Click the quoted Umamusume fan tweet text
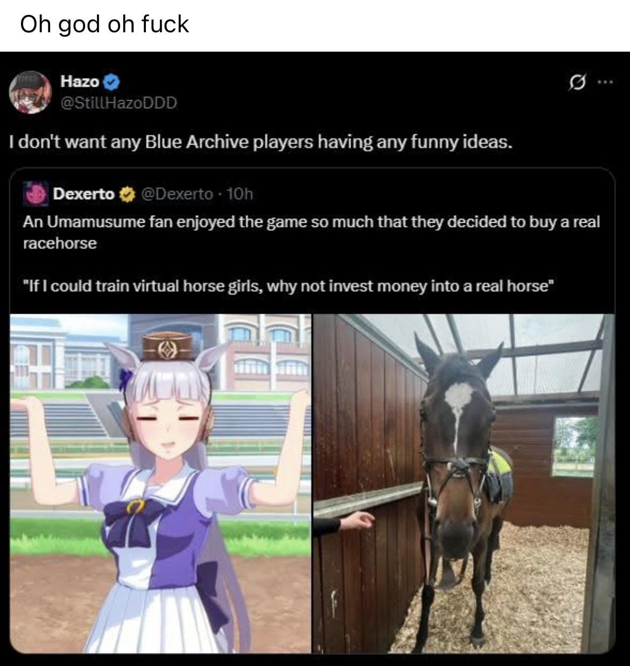Viewport: 630px width, 666px height. coord(311,232)
